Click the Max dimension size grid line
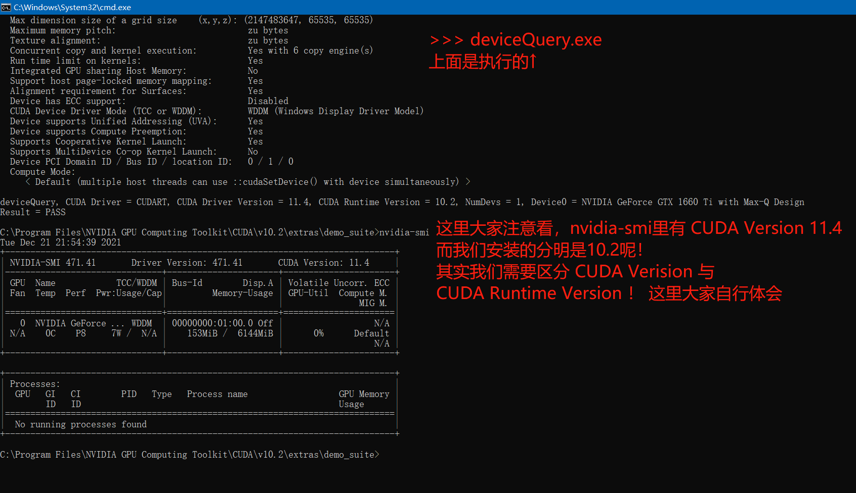Screen dimensions: 856x493 191,20
